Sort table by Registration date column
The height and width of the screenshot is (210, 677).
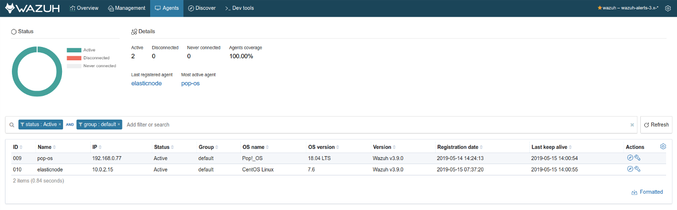[x=460, y=147]
